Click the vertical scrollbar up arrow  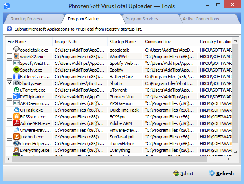point(235,41)
